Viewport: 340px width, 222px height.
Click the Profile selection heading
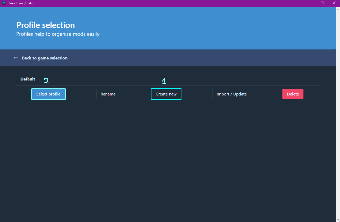(45, 25)
